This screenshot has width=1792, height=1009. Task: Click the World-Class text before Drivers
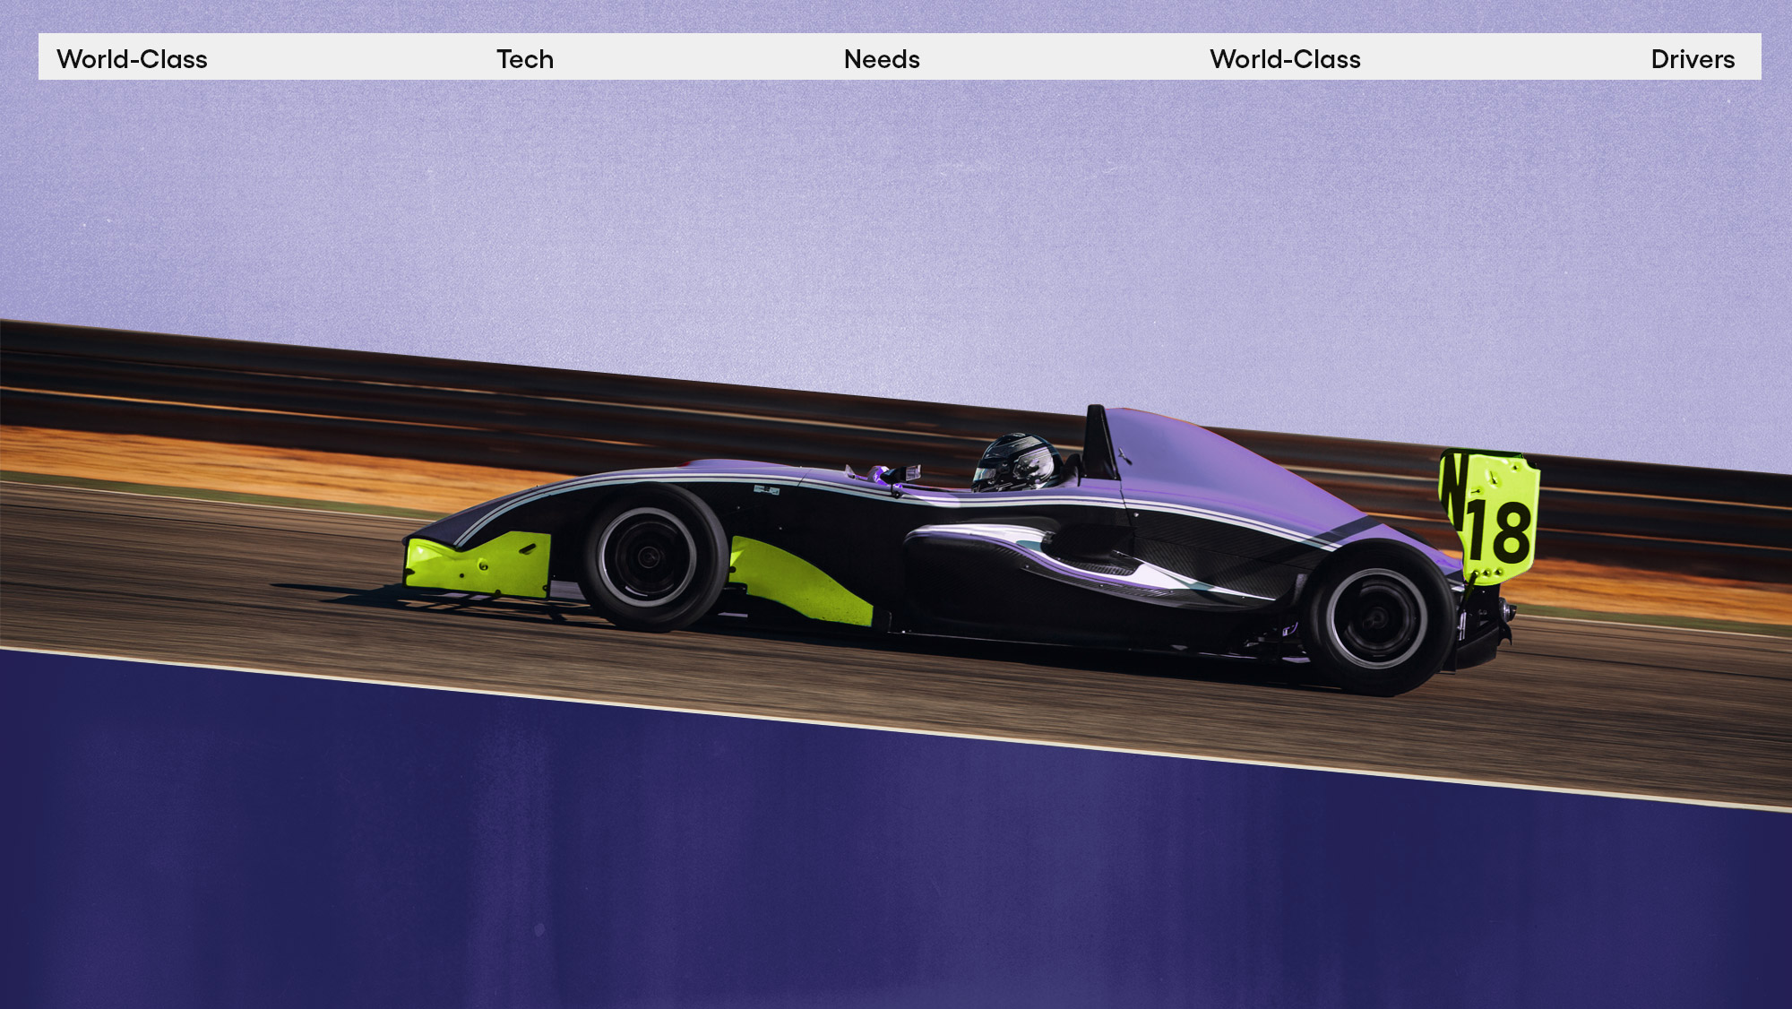[1285, 59]
